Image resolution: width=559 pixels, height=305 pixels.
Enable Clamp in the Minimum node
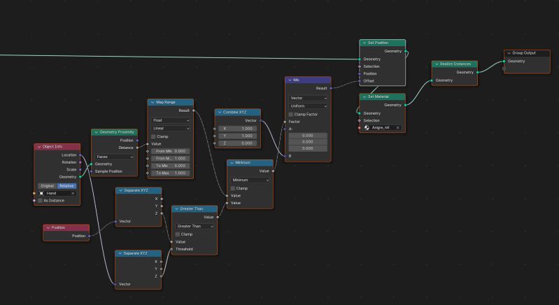click(233, 188)
